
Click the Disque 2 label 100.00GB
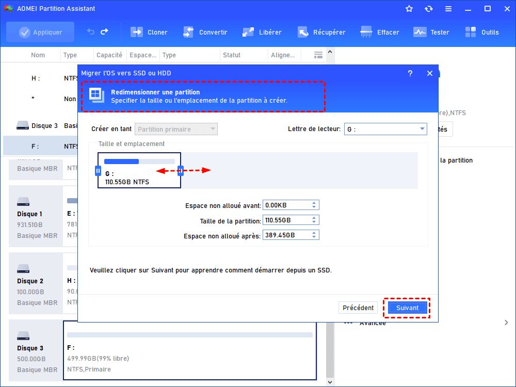[30, 292]
